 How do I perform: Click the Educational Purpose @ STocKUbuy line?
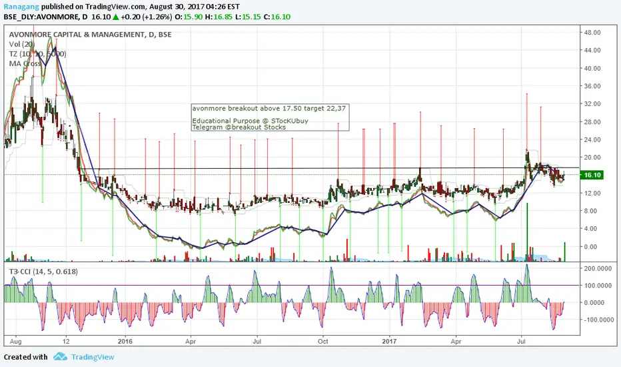[x=250, y=121]
